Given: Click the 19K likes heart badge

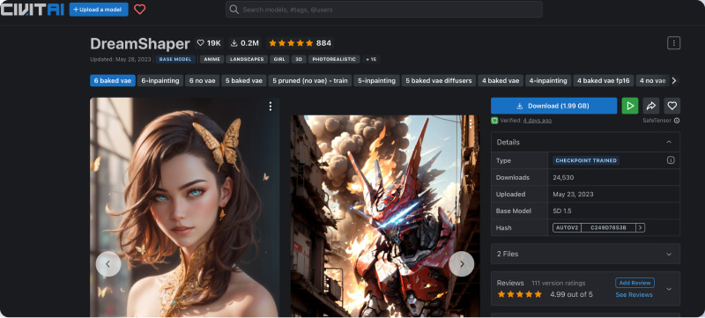Looking at the screenshot, I should (209, 43).
